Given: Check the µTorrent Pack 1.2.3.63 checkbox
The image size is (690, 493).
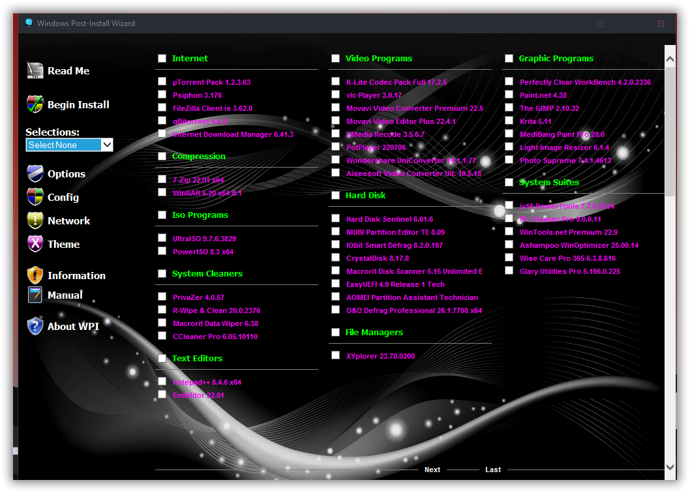Looking at the screenshot, I should (162, 82).
